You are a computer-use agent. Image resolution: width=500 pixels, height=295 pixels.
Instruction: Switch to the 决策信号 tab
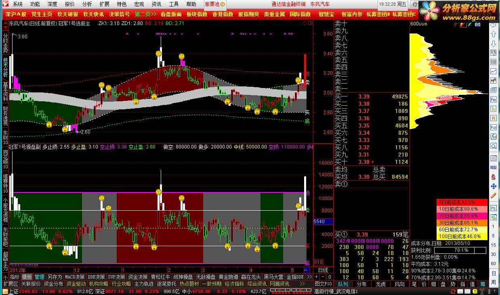click(x=119, y=14)
